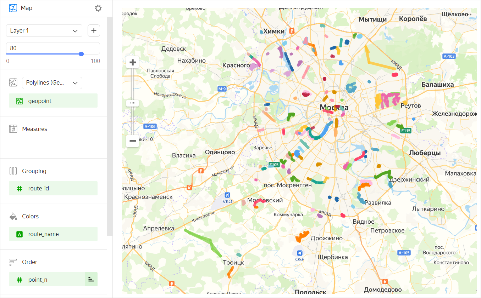Open the map settings gear

(98, 8)
